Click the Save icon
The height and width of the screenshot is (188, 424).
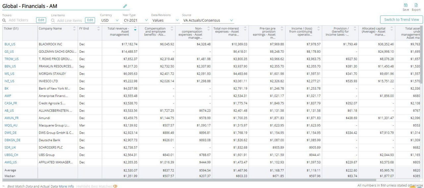tap(405, 5)
